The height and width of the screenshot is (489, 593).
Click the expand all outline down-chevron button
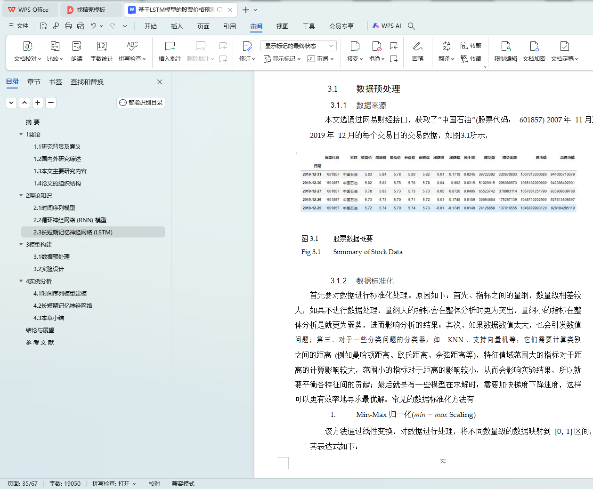[x=11, y=102]
